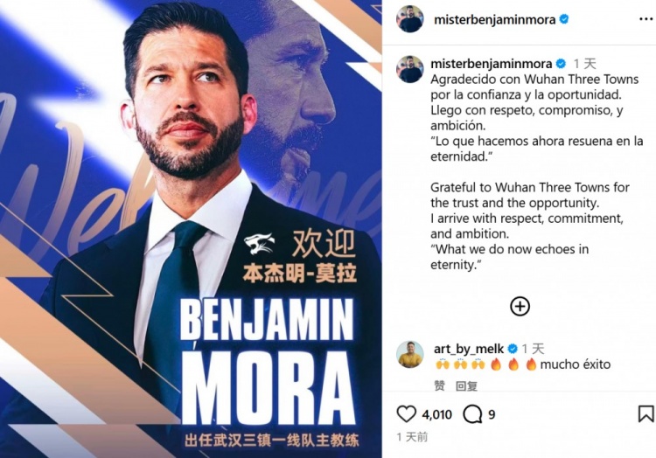Click verified badge next to header username
The width and height of the screenshot is (656, 458).
click(564, 19)
